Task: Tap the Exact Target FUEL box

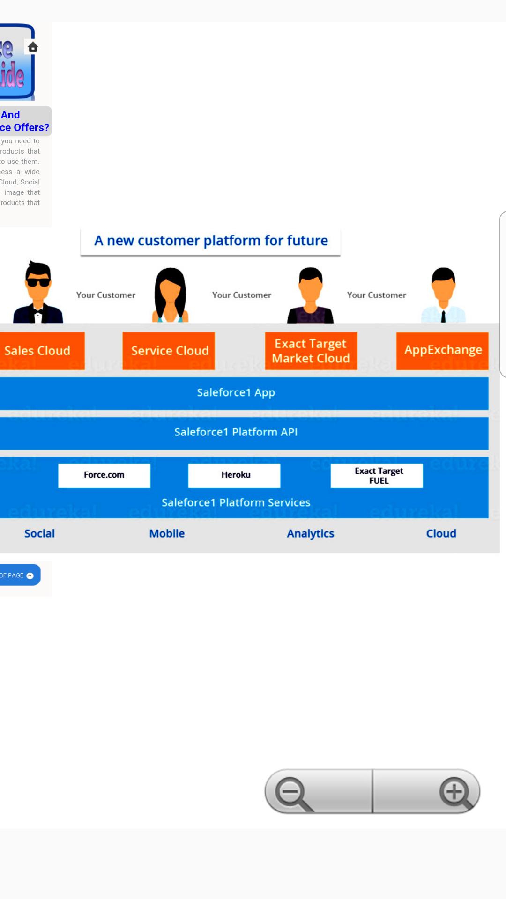Action: [x=377, y=475]
